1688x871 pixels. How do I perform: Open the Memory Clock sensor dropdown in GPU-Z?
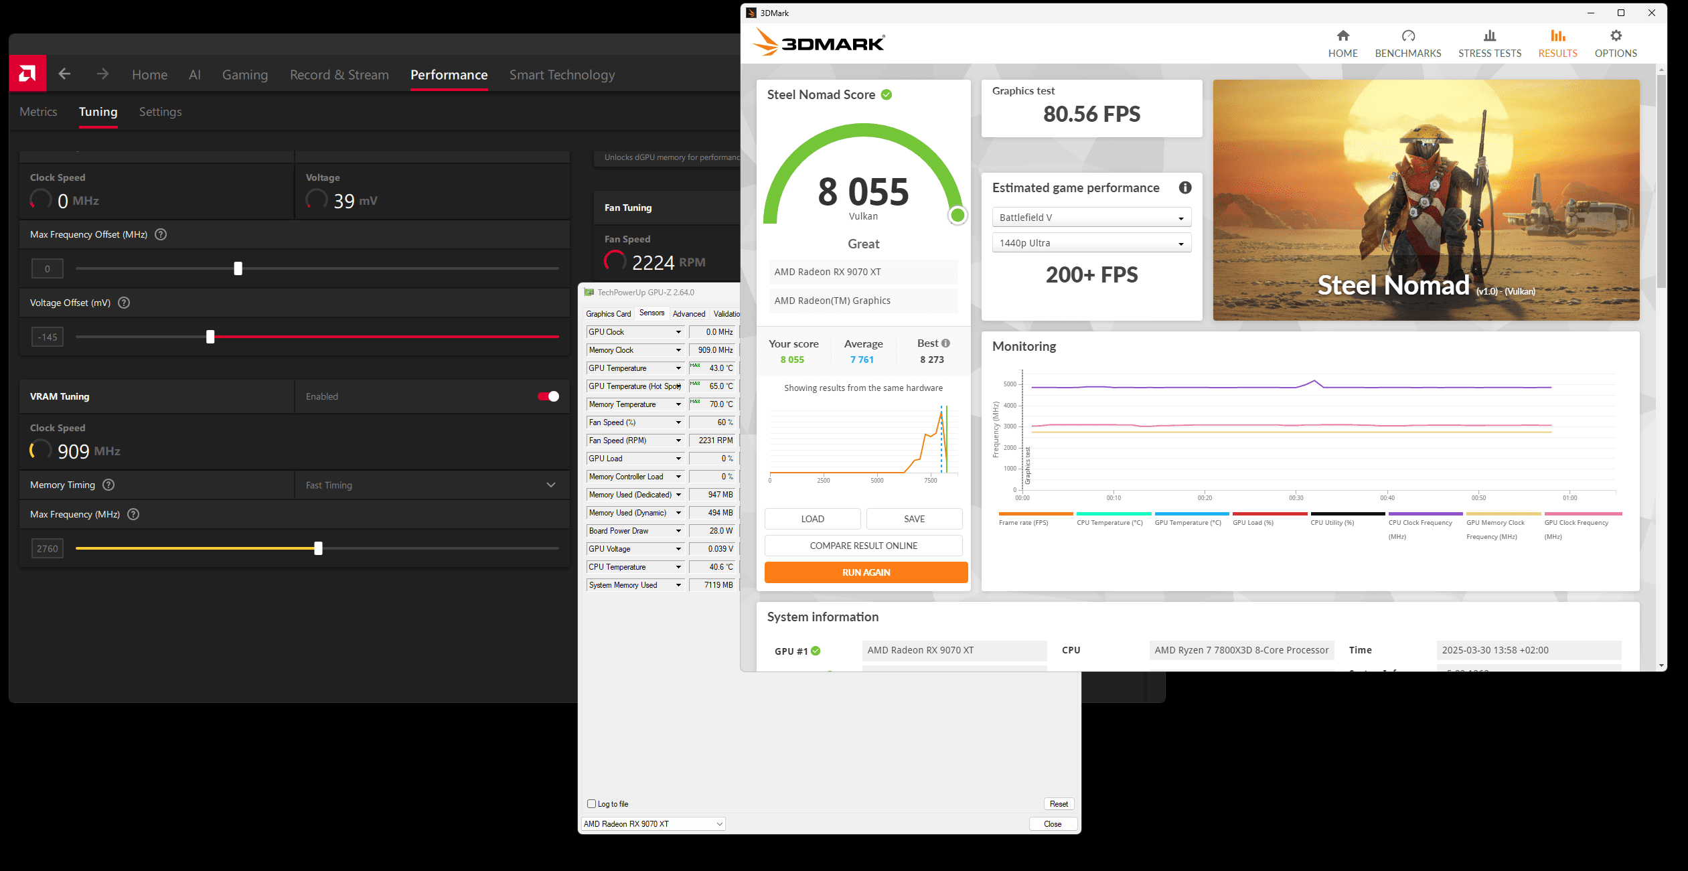[635, 350]
